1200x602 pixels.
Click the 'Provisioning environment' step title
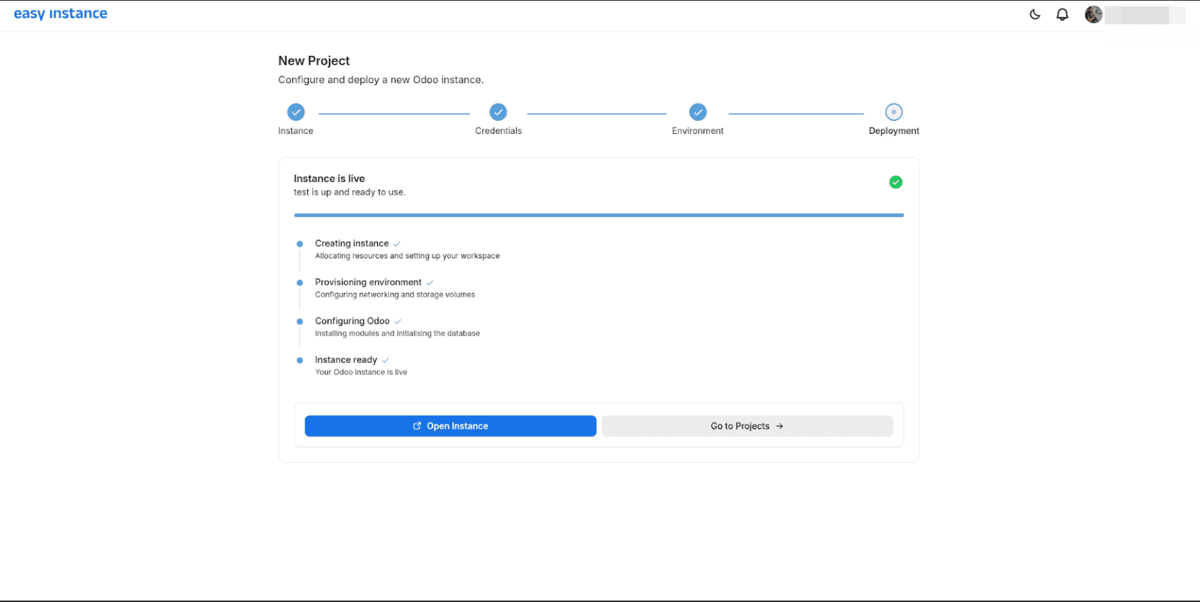click(368, 282)
